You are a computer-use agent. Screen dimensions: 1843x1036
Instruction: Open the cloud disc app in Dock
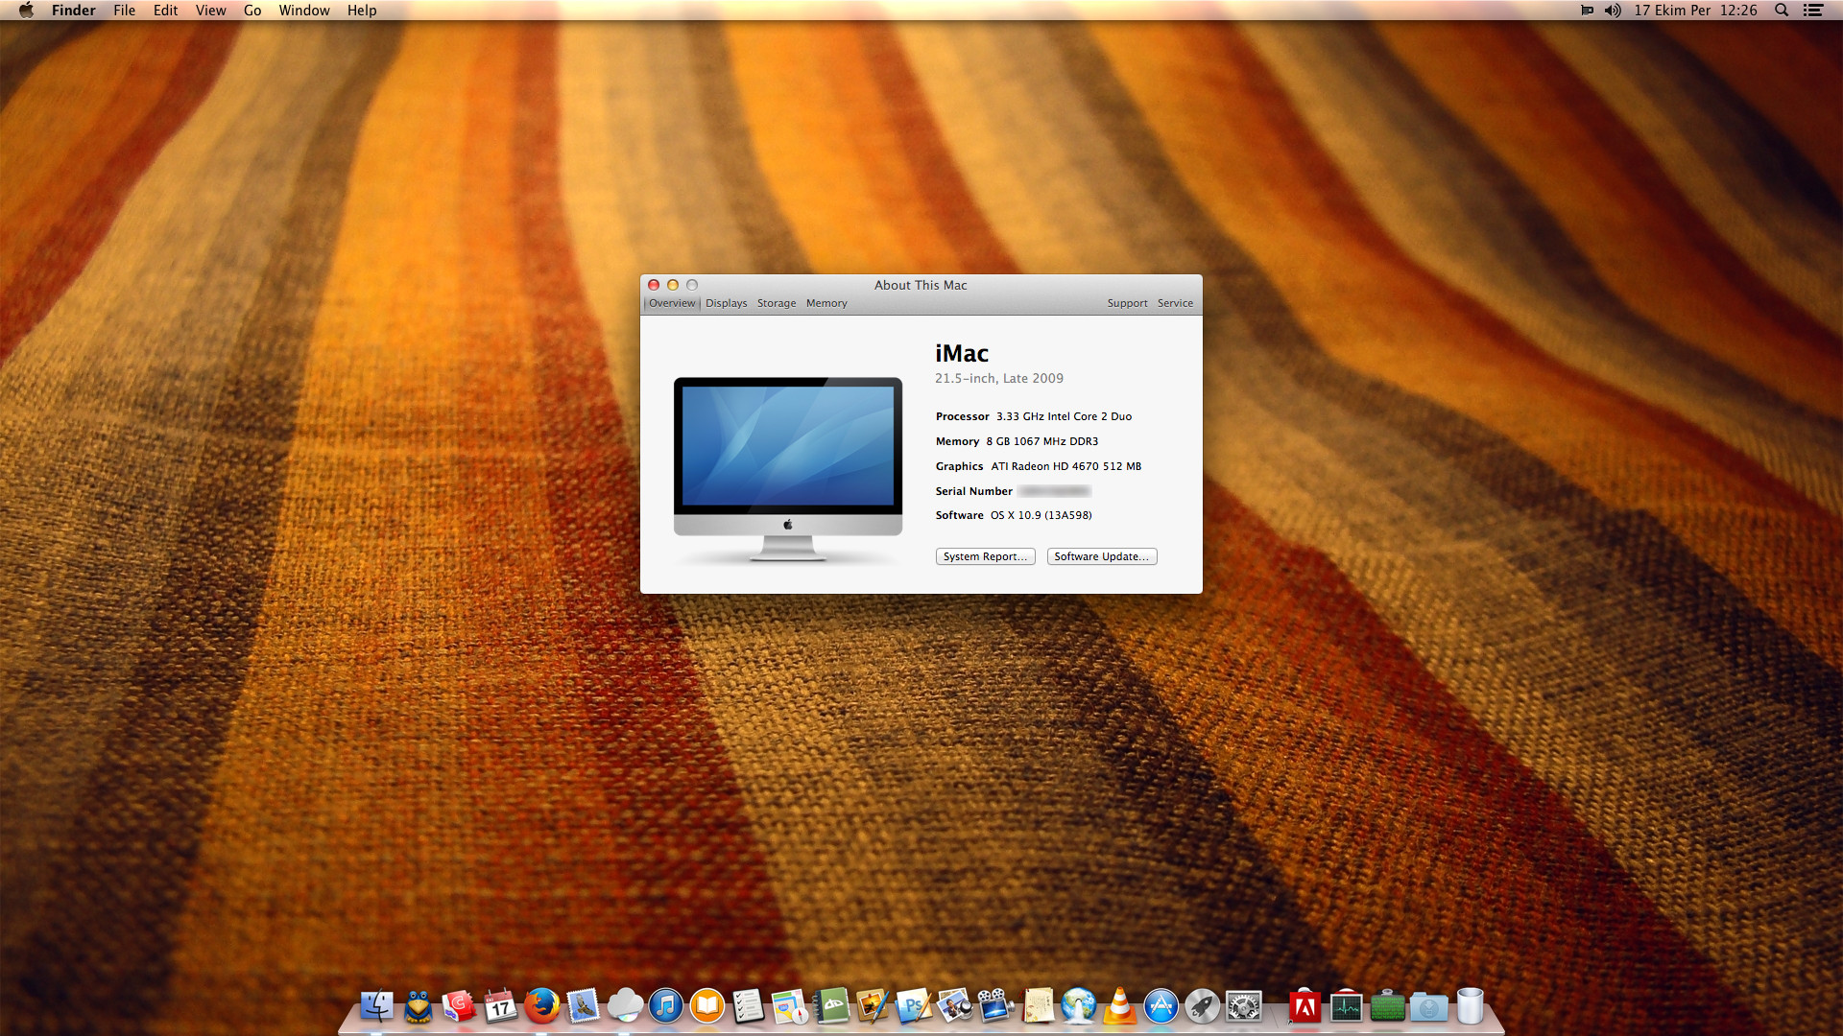click(x=625, y=1006)
